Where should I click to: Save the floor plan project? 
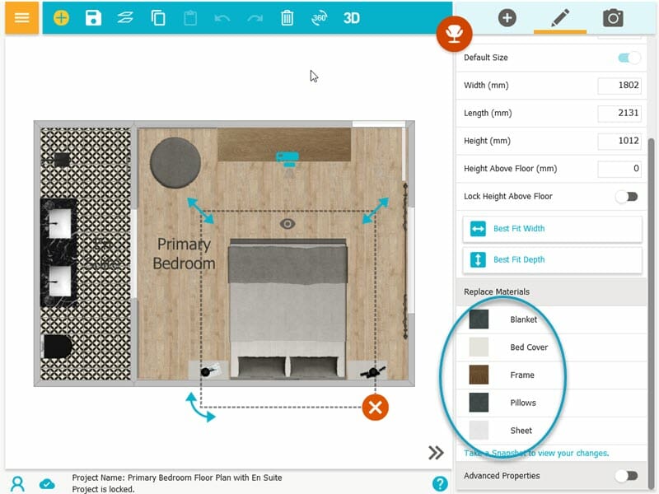[x=93, y=17]
